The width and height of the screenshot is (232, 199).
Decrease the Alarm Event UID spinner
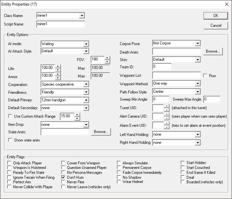click(x=167, y=127)
